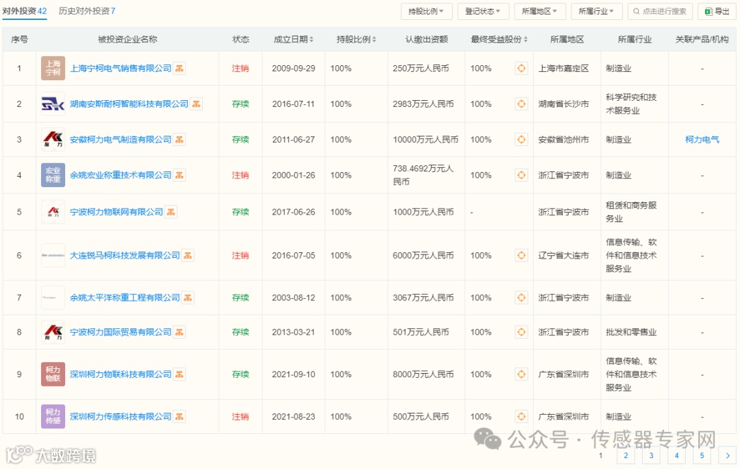View beneficial share detail icon for 安徽柯力电气制造
The width and height of the screenshot is (740, 469).
521,140
